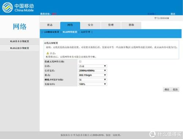This screenshot has width=183, height=139.
Task: Open the LAN configuration submenu
Action: coord(51,32)
